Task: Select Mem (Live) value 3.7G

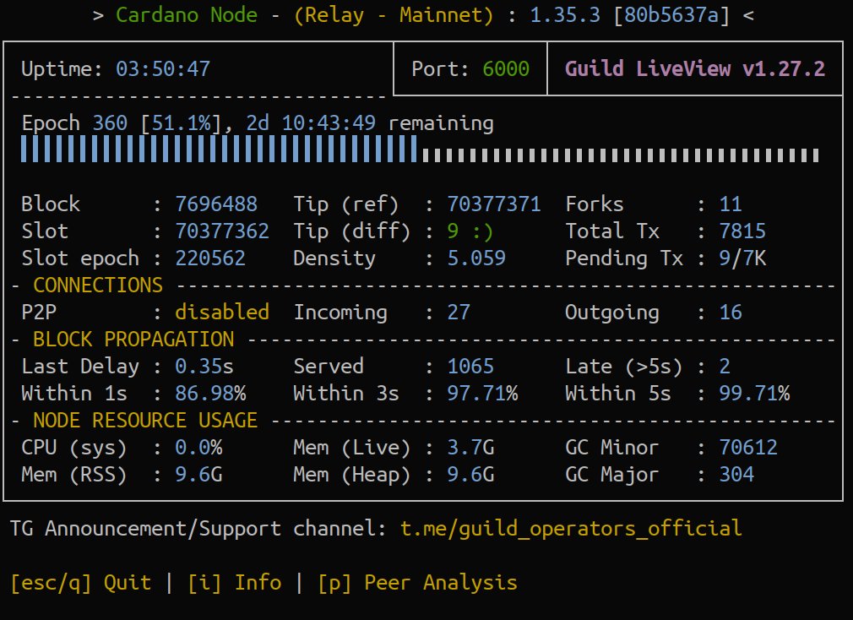Action: click(x=470, y=448)
